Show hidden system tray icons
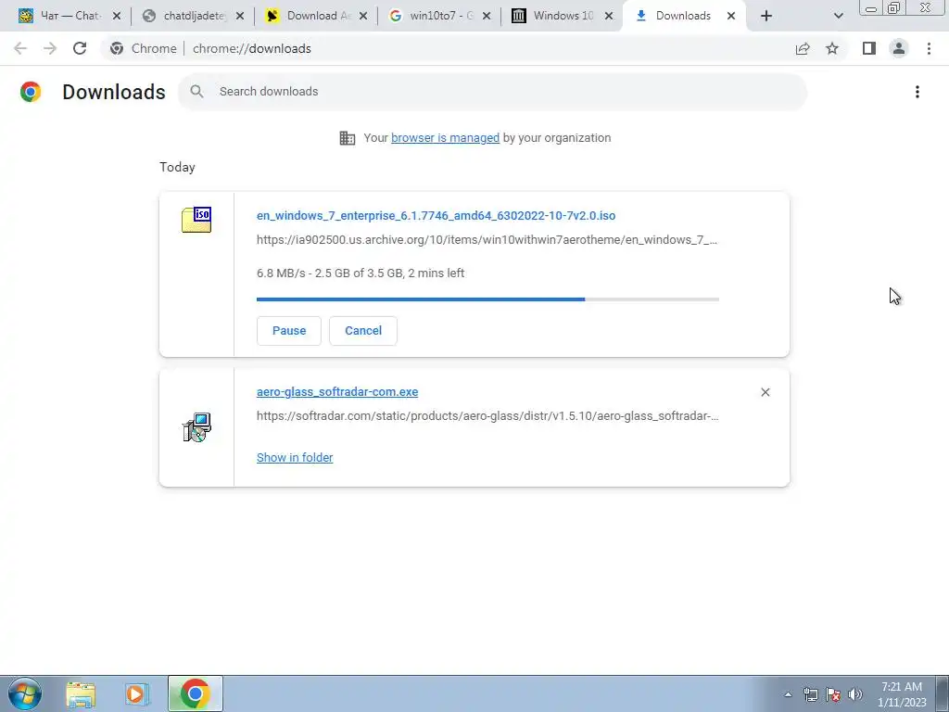Viewport: 949px width, 712px height. pyautogui.click(x=788, y=694)
